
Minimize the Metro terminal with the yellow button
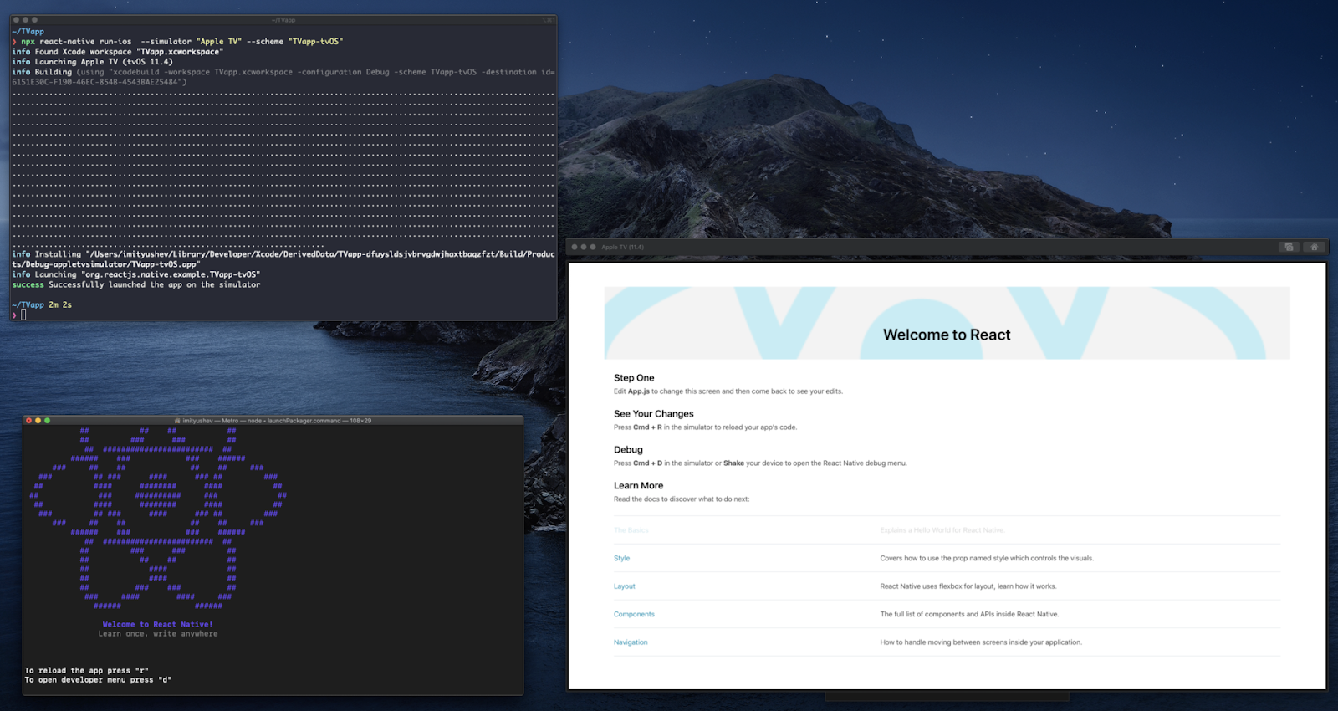pos(38,421)
